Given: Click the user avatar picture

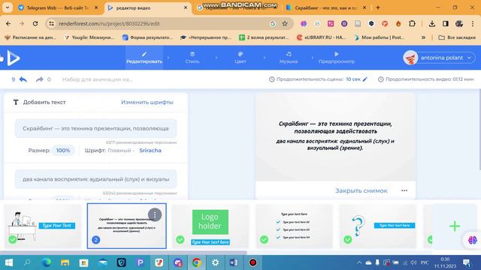Looking at the screenshot, I should click(x=410, y=58).
